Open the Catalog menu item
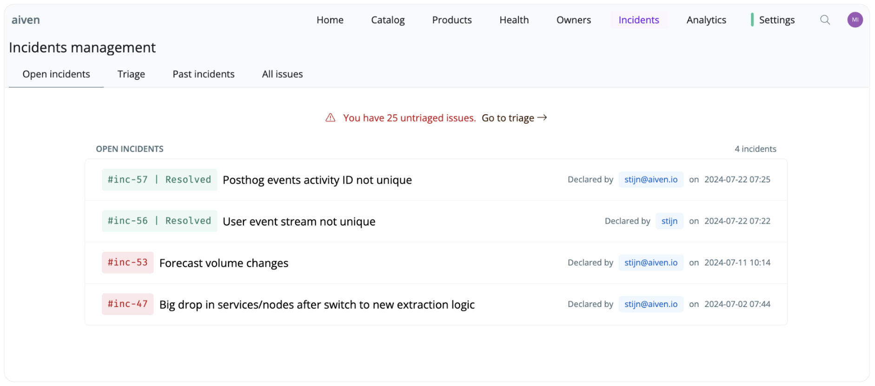Viewport: 875px width, 386px height. 388,20
